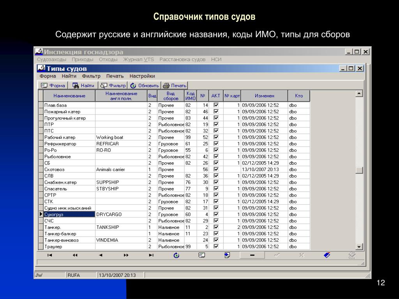Select the SUPPSHIP cell
The height and width of the screenshot is (299, 399).
pos(122,182)
